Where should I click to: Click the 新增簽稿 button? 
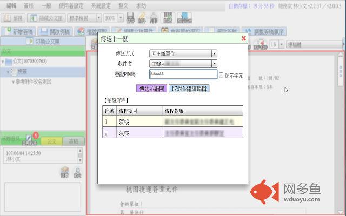18,31
